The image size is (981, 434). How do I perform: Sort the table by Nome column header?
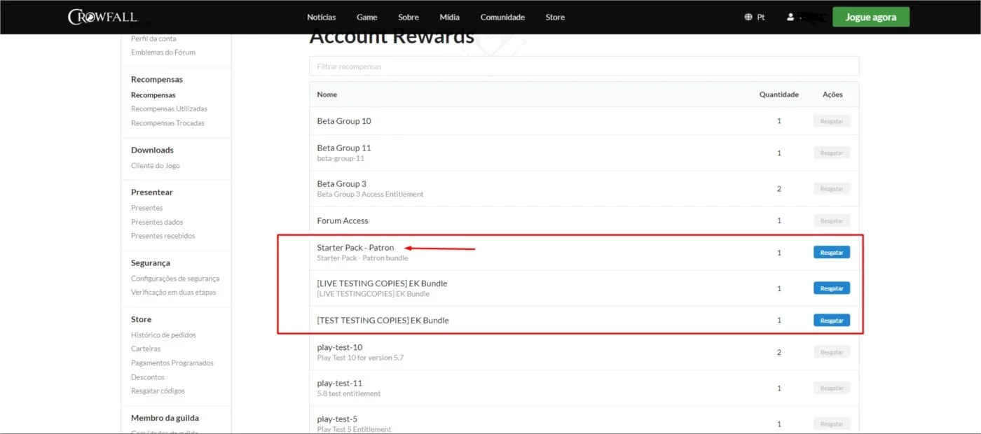(x=327, y=94)
